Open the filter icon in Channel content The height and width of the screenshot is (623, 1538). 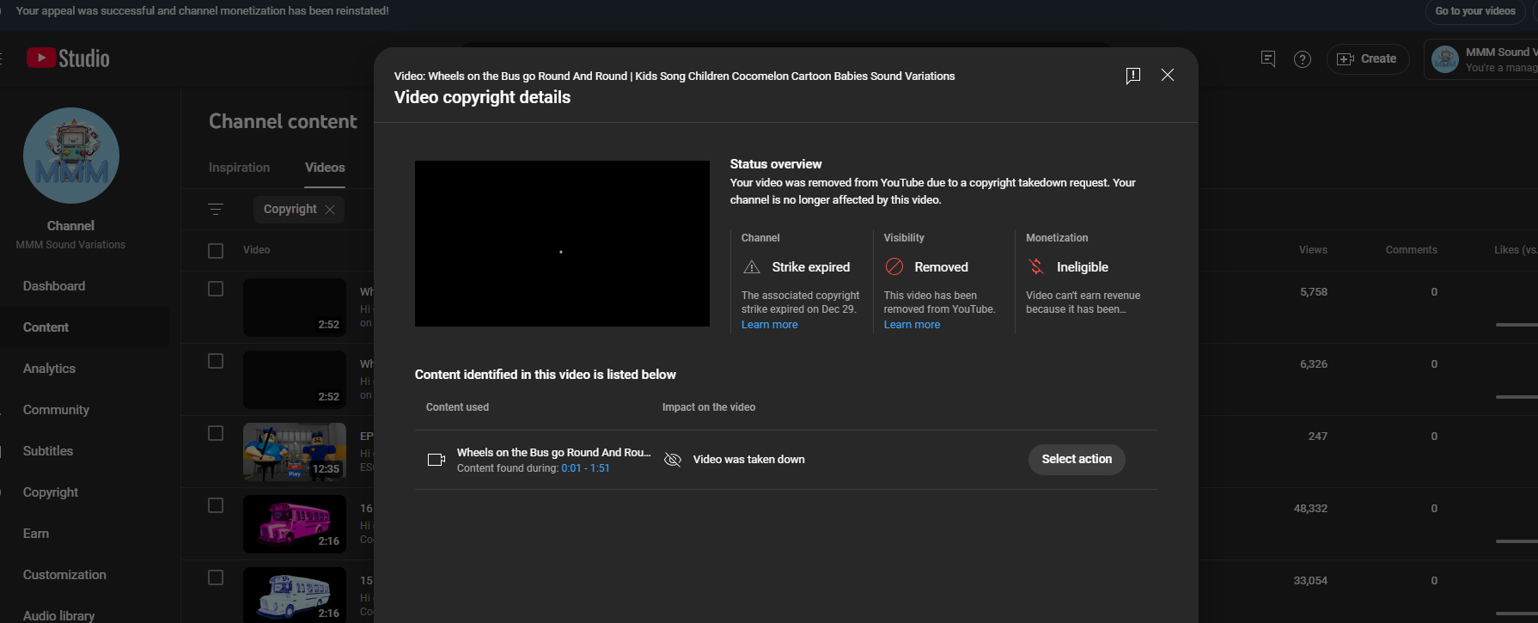(216, 209)
